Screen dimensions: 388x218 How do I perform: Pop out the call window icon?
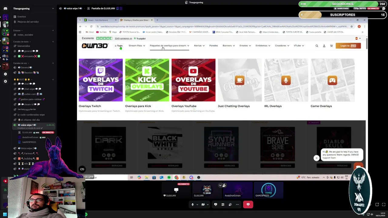(377, 205)
